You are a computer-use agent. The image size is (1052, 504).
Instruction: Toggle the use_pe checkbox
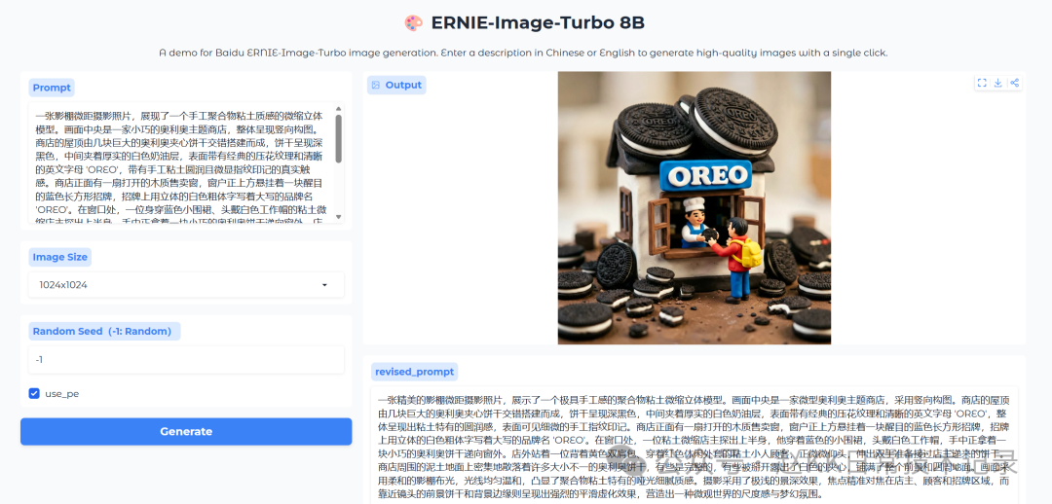pyautogui.click(x=34, y=393)
